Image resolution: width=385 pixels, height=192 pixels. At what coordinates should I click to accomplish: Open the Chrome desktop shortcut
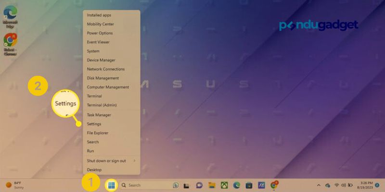(x=10, y=44)
